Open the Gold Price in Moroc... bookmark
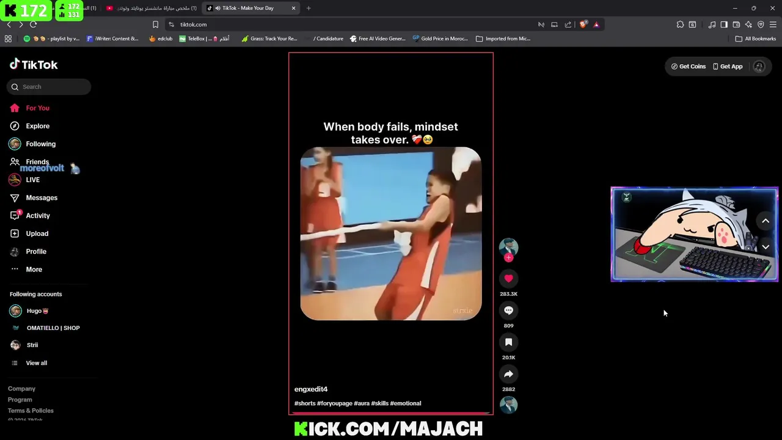This screenshot has width=782, height=440. tap(440, 38)
